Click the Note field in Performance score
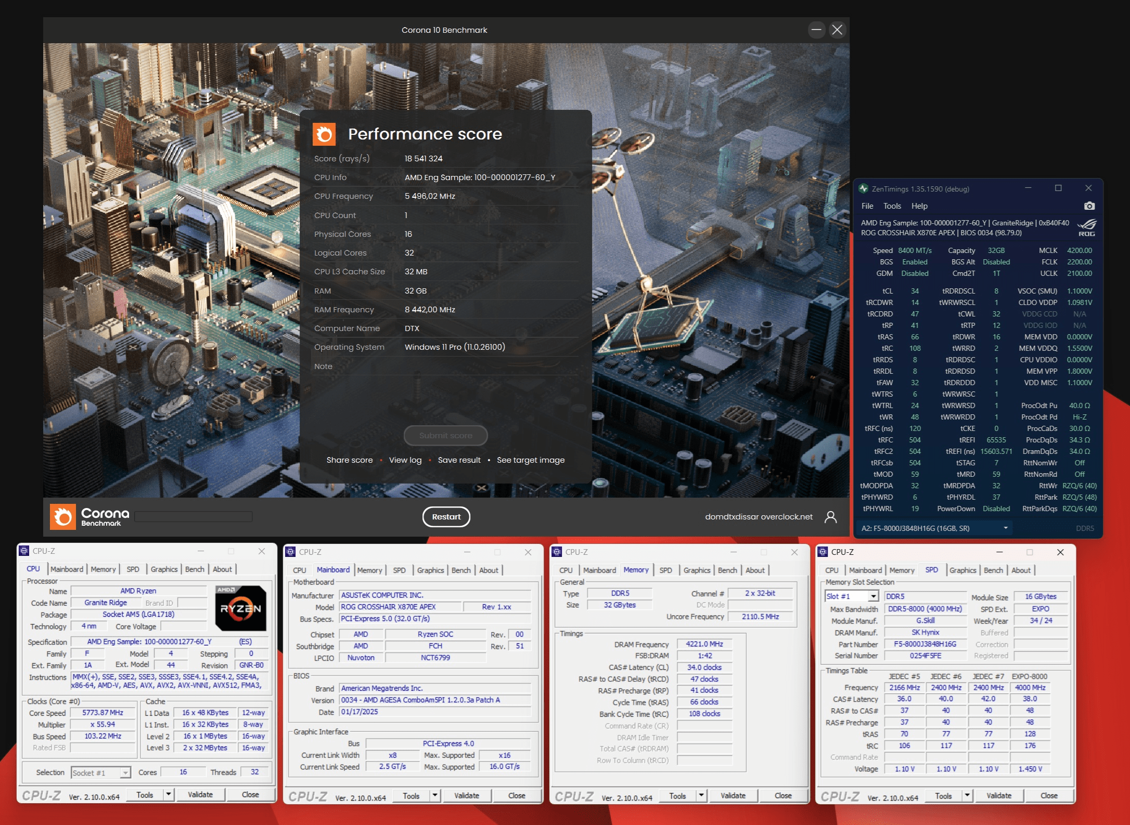Image resolution: width=1130 pixels, height=825 pixels. (x=445, y=366)
